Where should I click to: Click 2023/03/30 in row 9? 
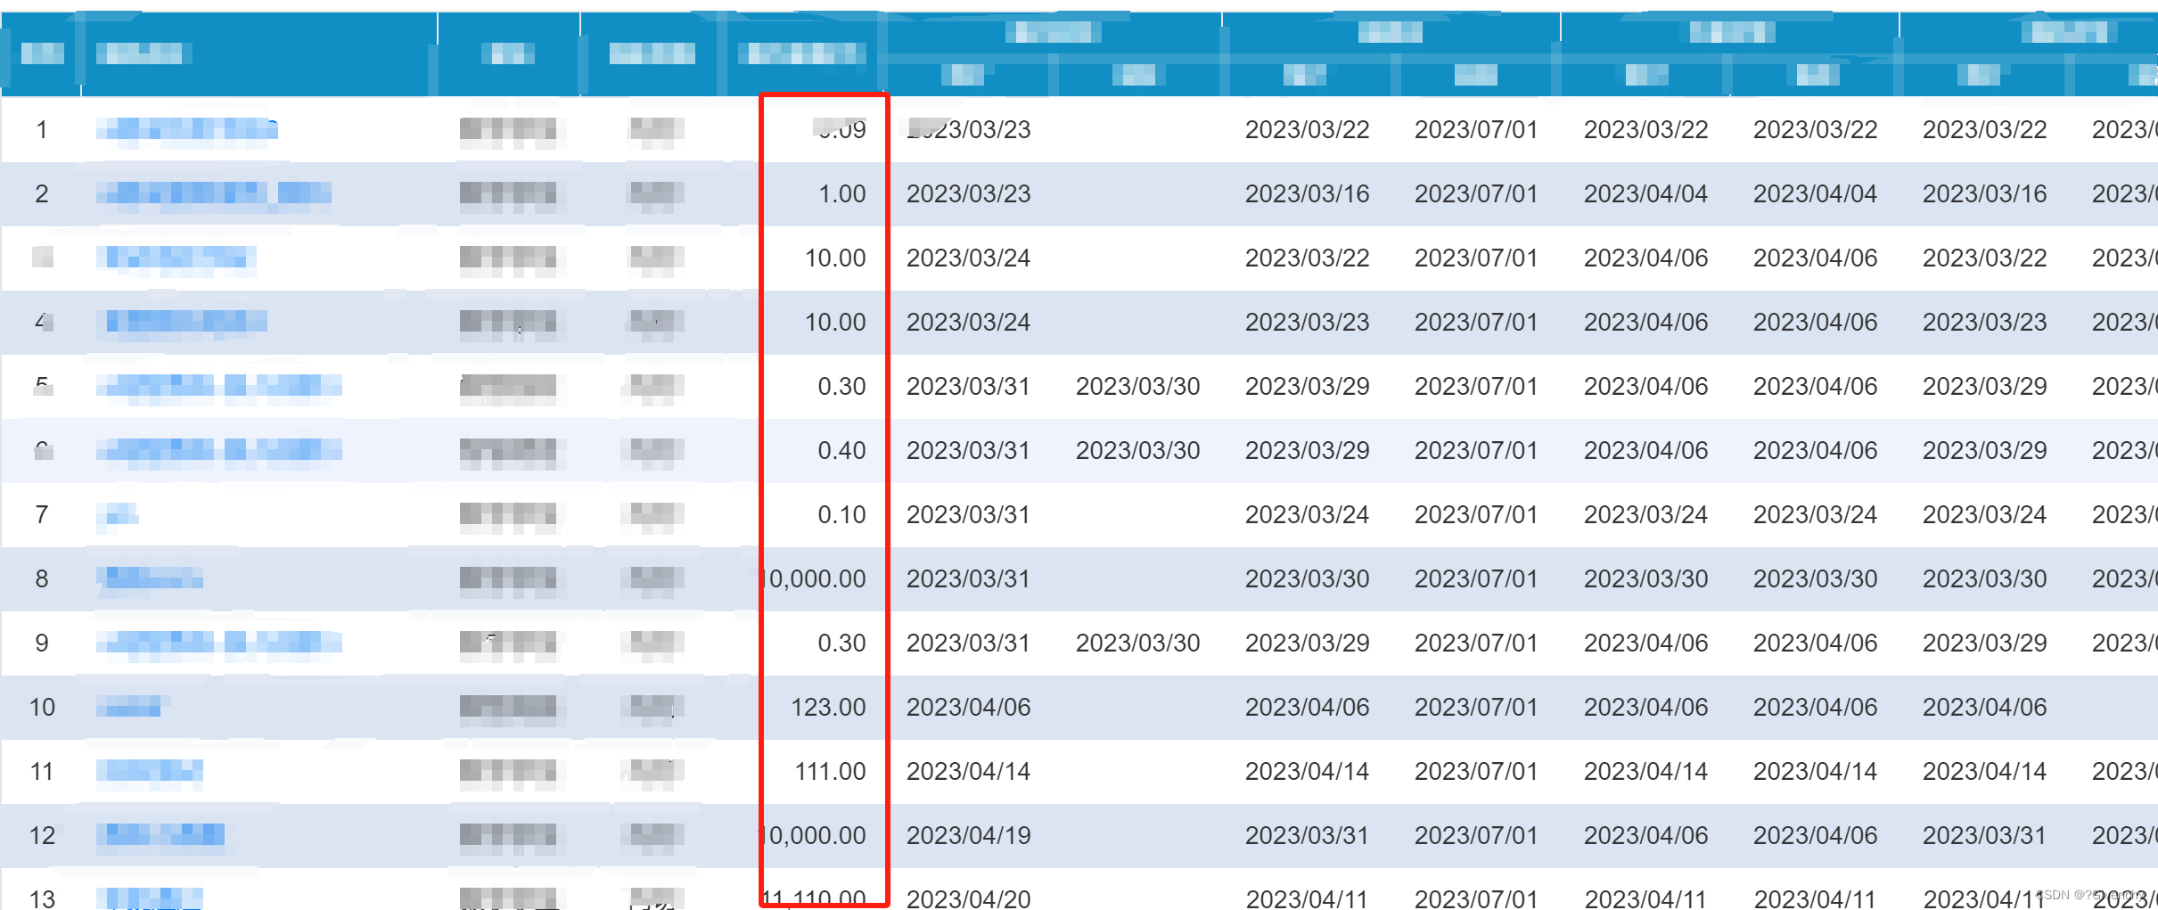(x=1137, y=643)
